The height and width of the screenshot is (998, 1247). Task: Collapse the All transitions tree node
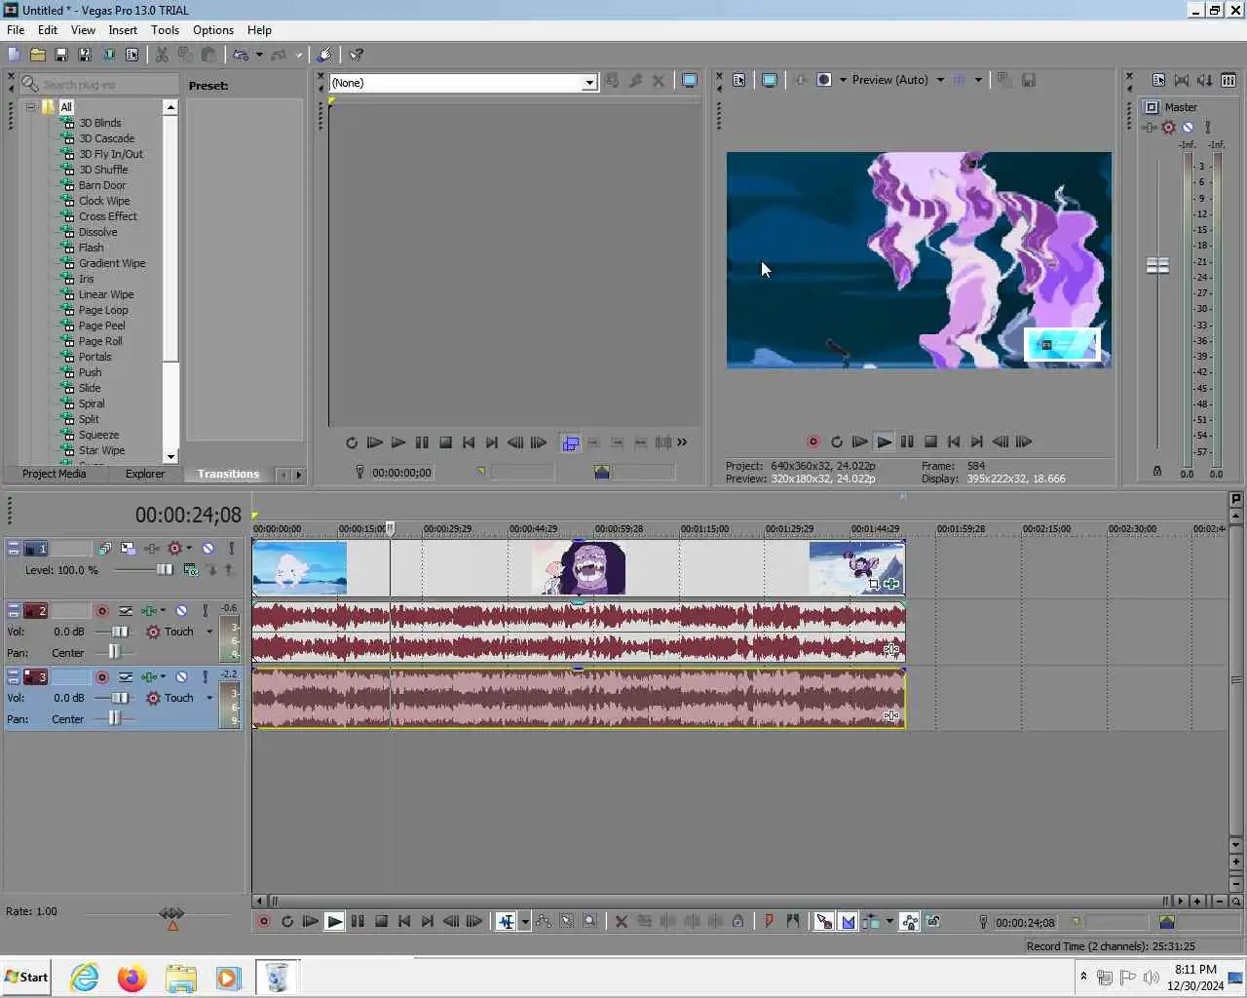click(31, 107)
